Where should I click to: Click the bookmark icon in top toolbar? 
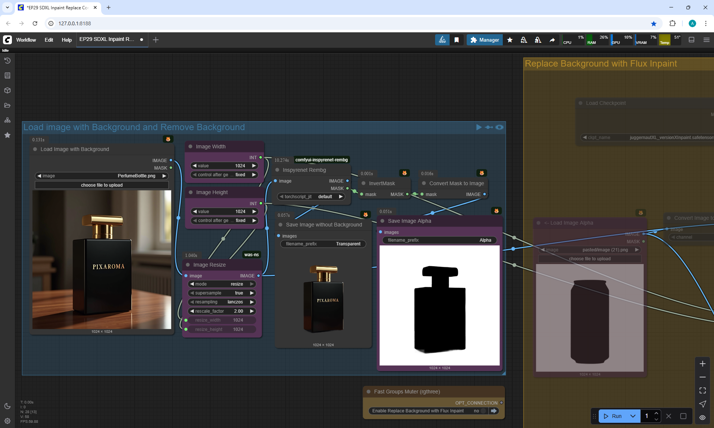[457, 40]
